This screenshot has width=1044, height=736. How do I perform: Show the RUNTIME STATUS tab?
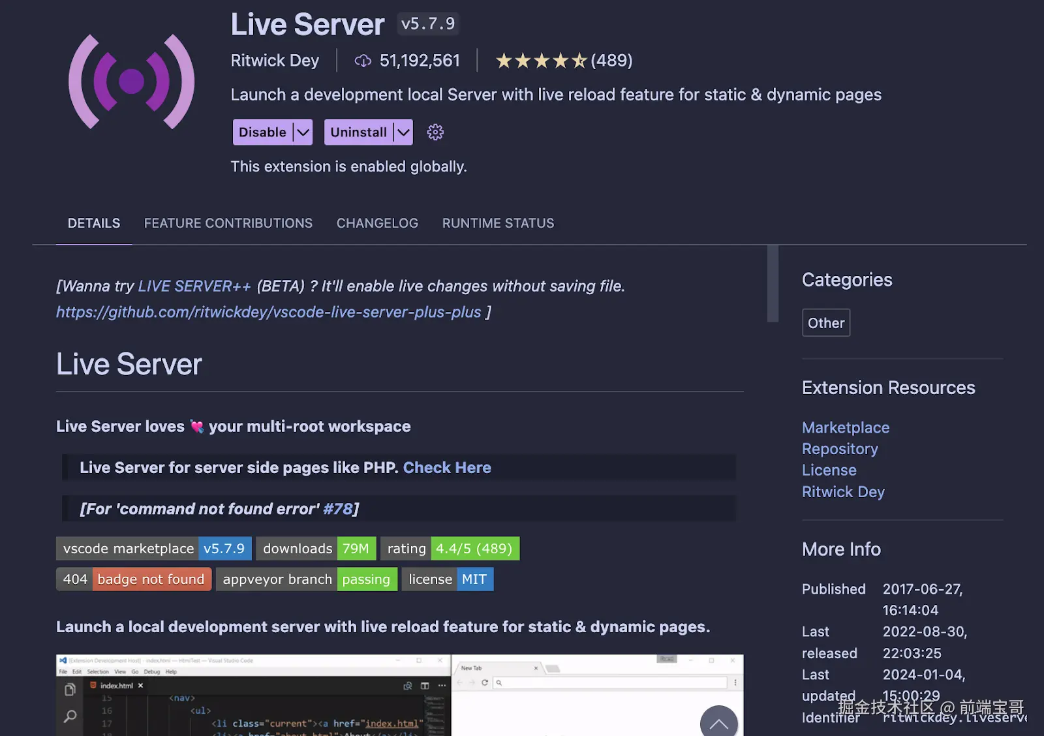pos(499,223)
